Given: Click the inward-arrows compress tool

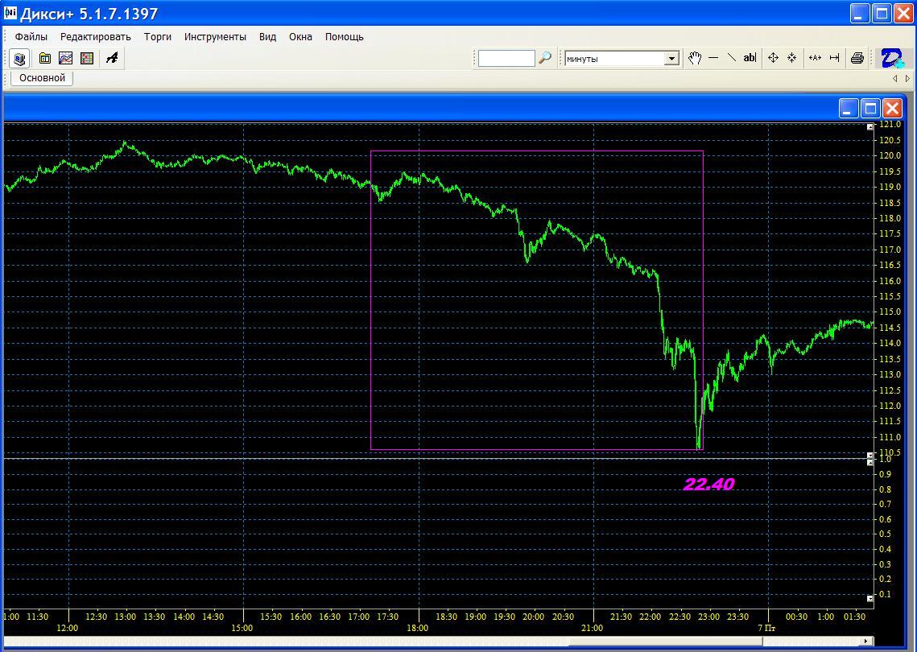Looking at the screenshot, I should [x=791, y=58].
